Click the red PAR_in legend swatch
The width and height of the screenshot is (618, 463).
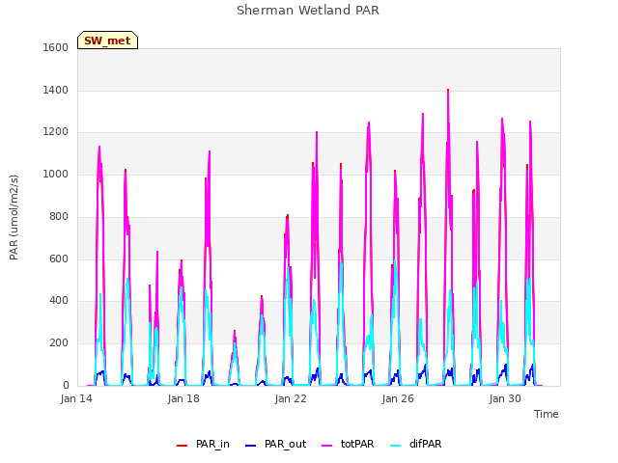coord(182,445)
